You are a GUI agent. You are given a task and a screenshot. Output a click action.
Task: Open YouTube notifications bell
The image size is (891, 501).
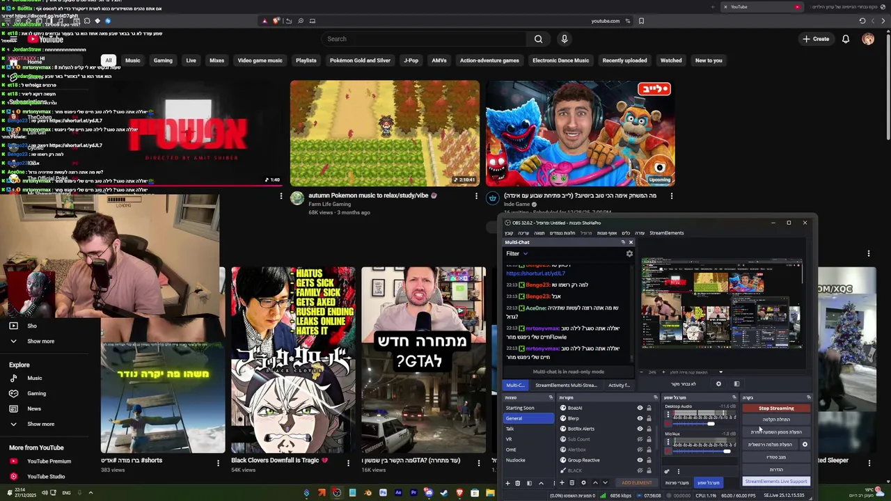pos(846,39)
